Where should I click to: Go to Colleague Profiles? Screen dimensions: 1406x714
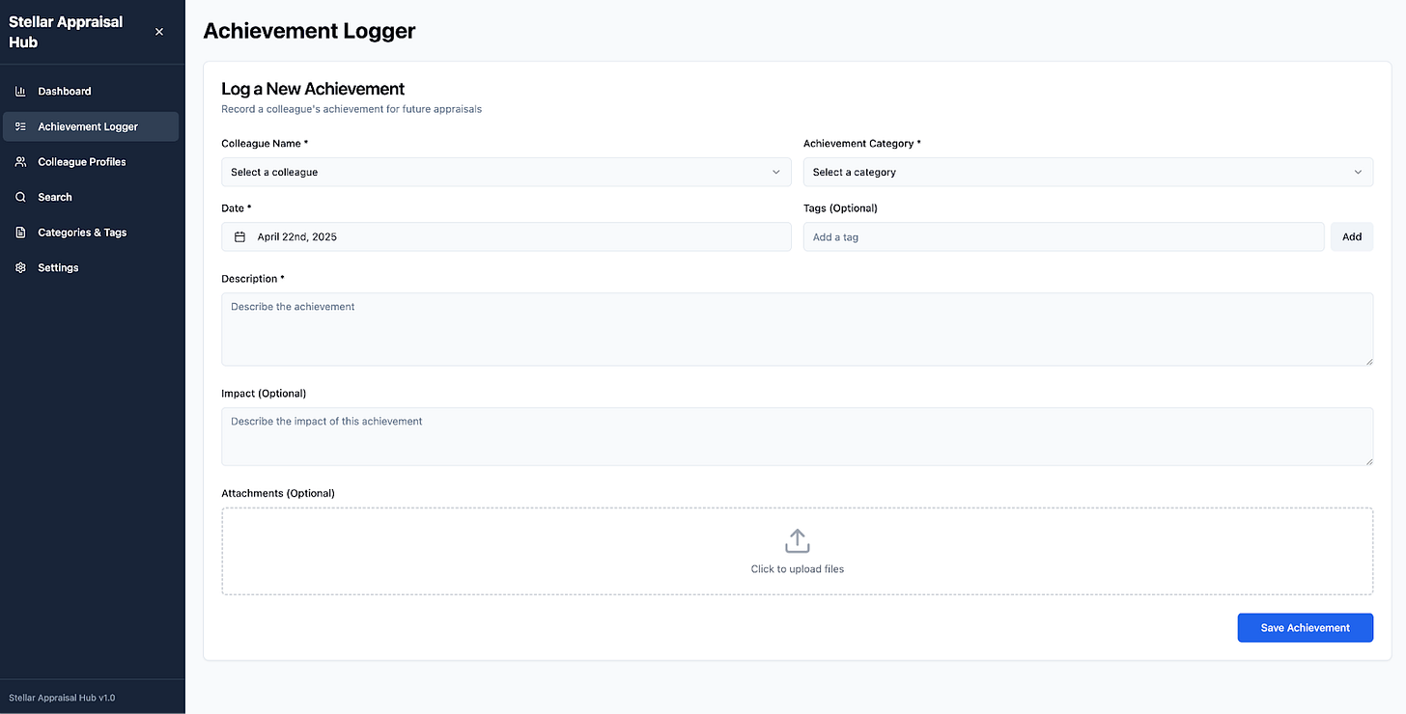pos(91,162)
